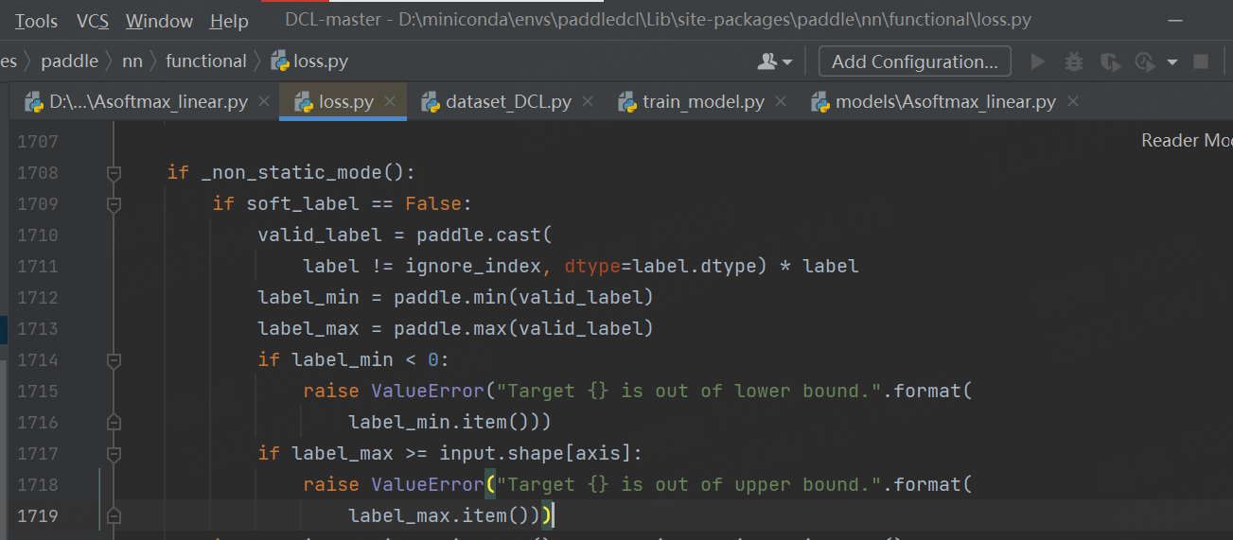1233x540 pixels.
Task: Click line number 1707 in the gutter
Action: click(x=37, y=142)
